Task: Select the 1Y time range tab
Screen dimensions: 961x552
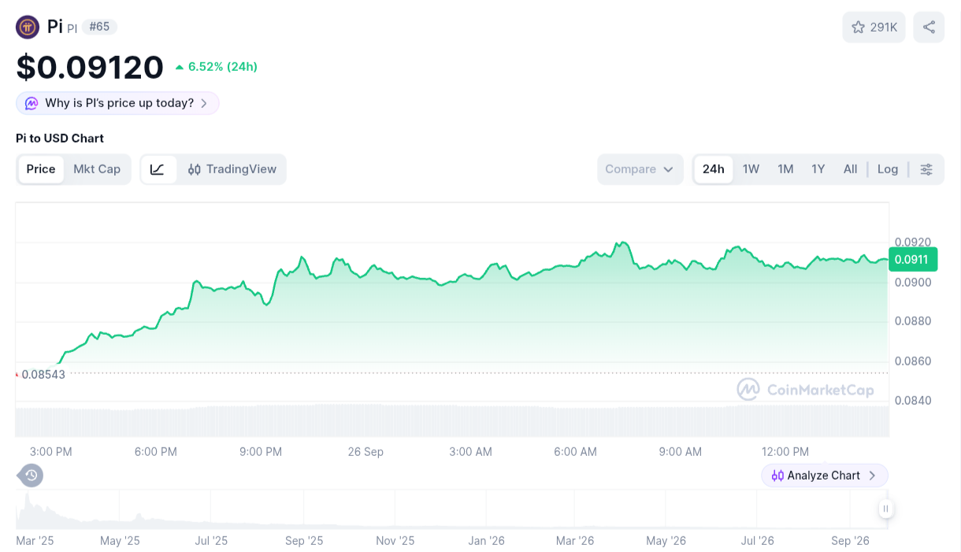Action: coord(818,169)
